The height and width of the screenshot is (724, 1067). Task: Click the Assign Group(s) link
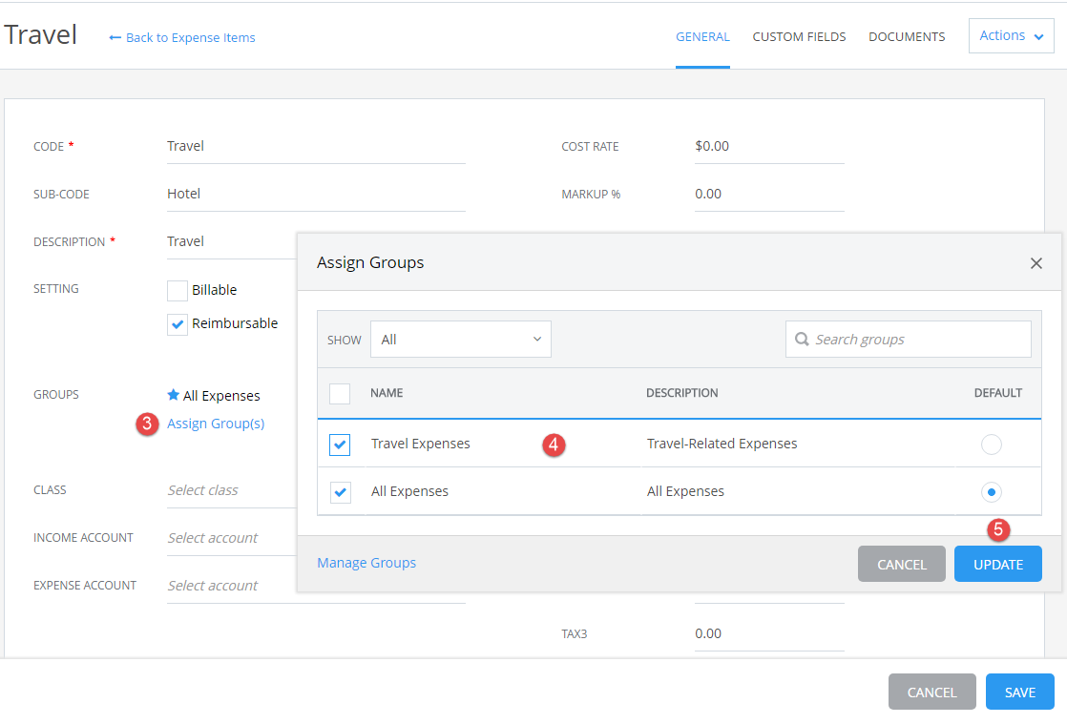click(x=216, y=424)
